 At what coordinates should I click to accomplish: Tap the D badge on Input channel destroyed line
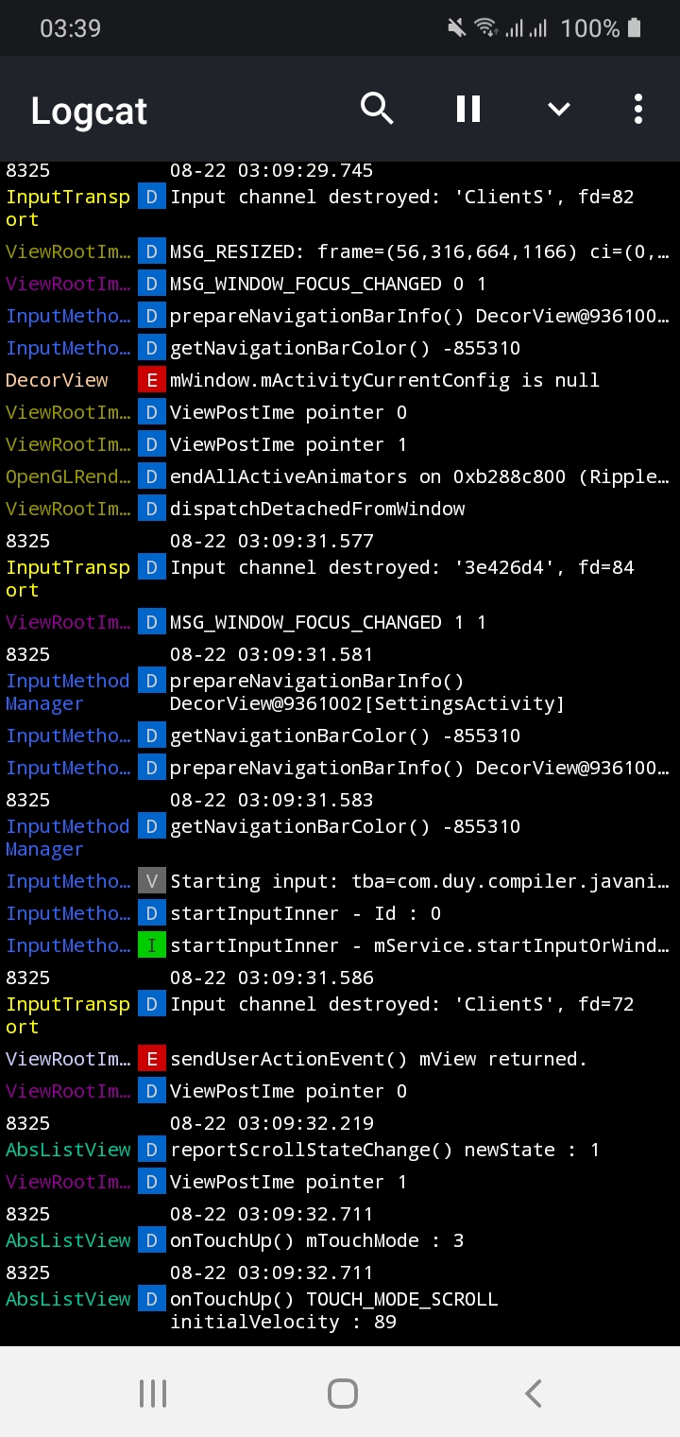(151, 197)
